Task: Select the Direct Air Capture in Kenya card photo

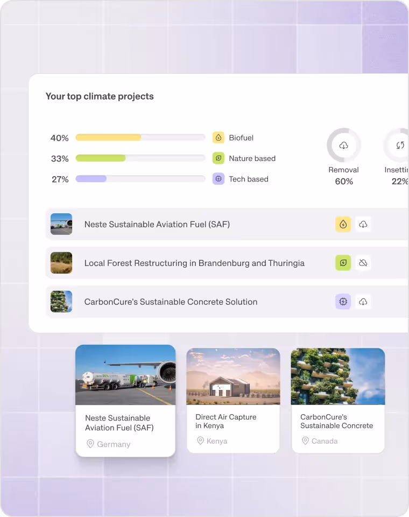Action: pos(233,376)
